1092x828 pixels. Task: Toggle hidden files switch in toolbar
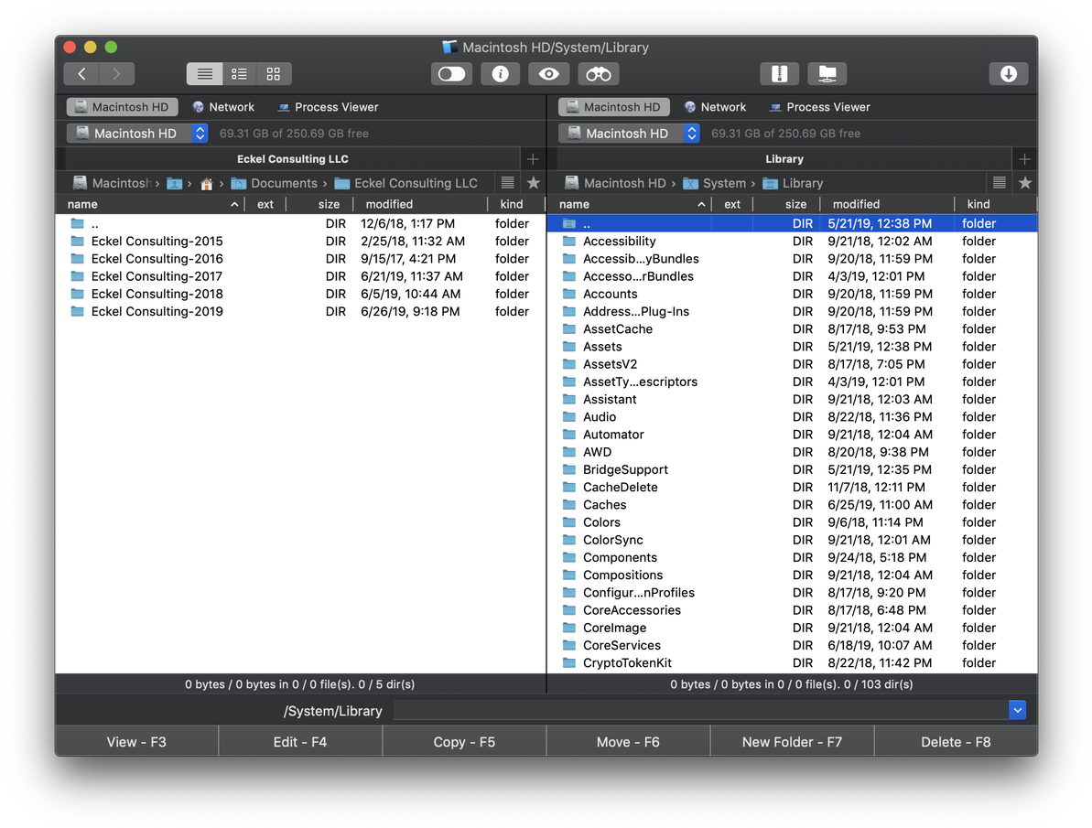click(451, 74)
